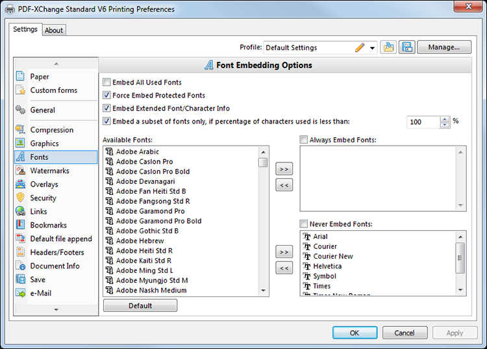Open the Headers/Footers icon
This screenshot has height=349, width=487.
pos(20,252)
